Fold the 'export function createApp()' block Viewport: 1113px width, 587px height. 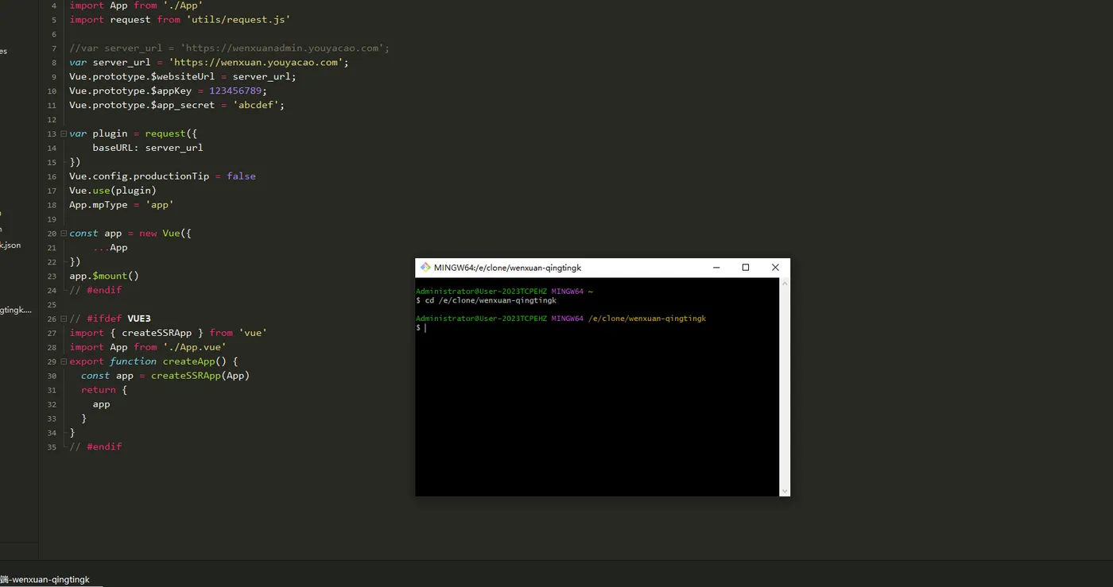click(64, 361)
